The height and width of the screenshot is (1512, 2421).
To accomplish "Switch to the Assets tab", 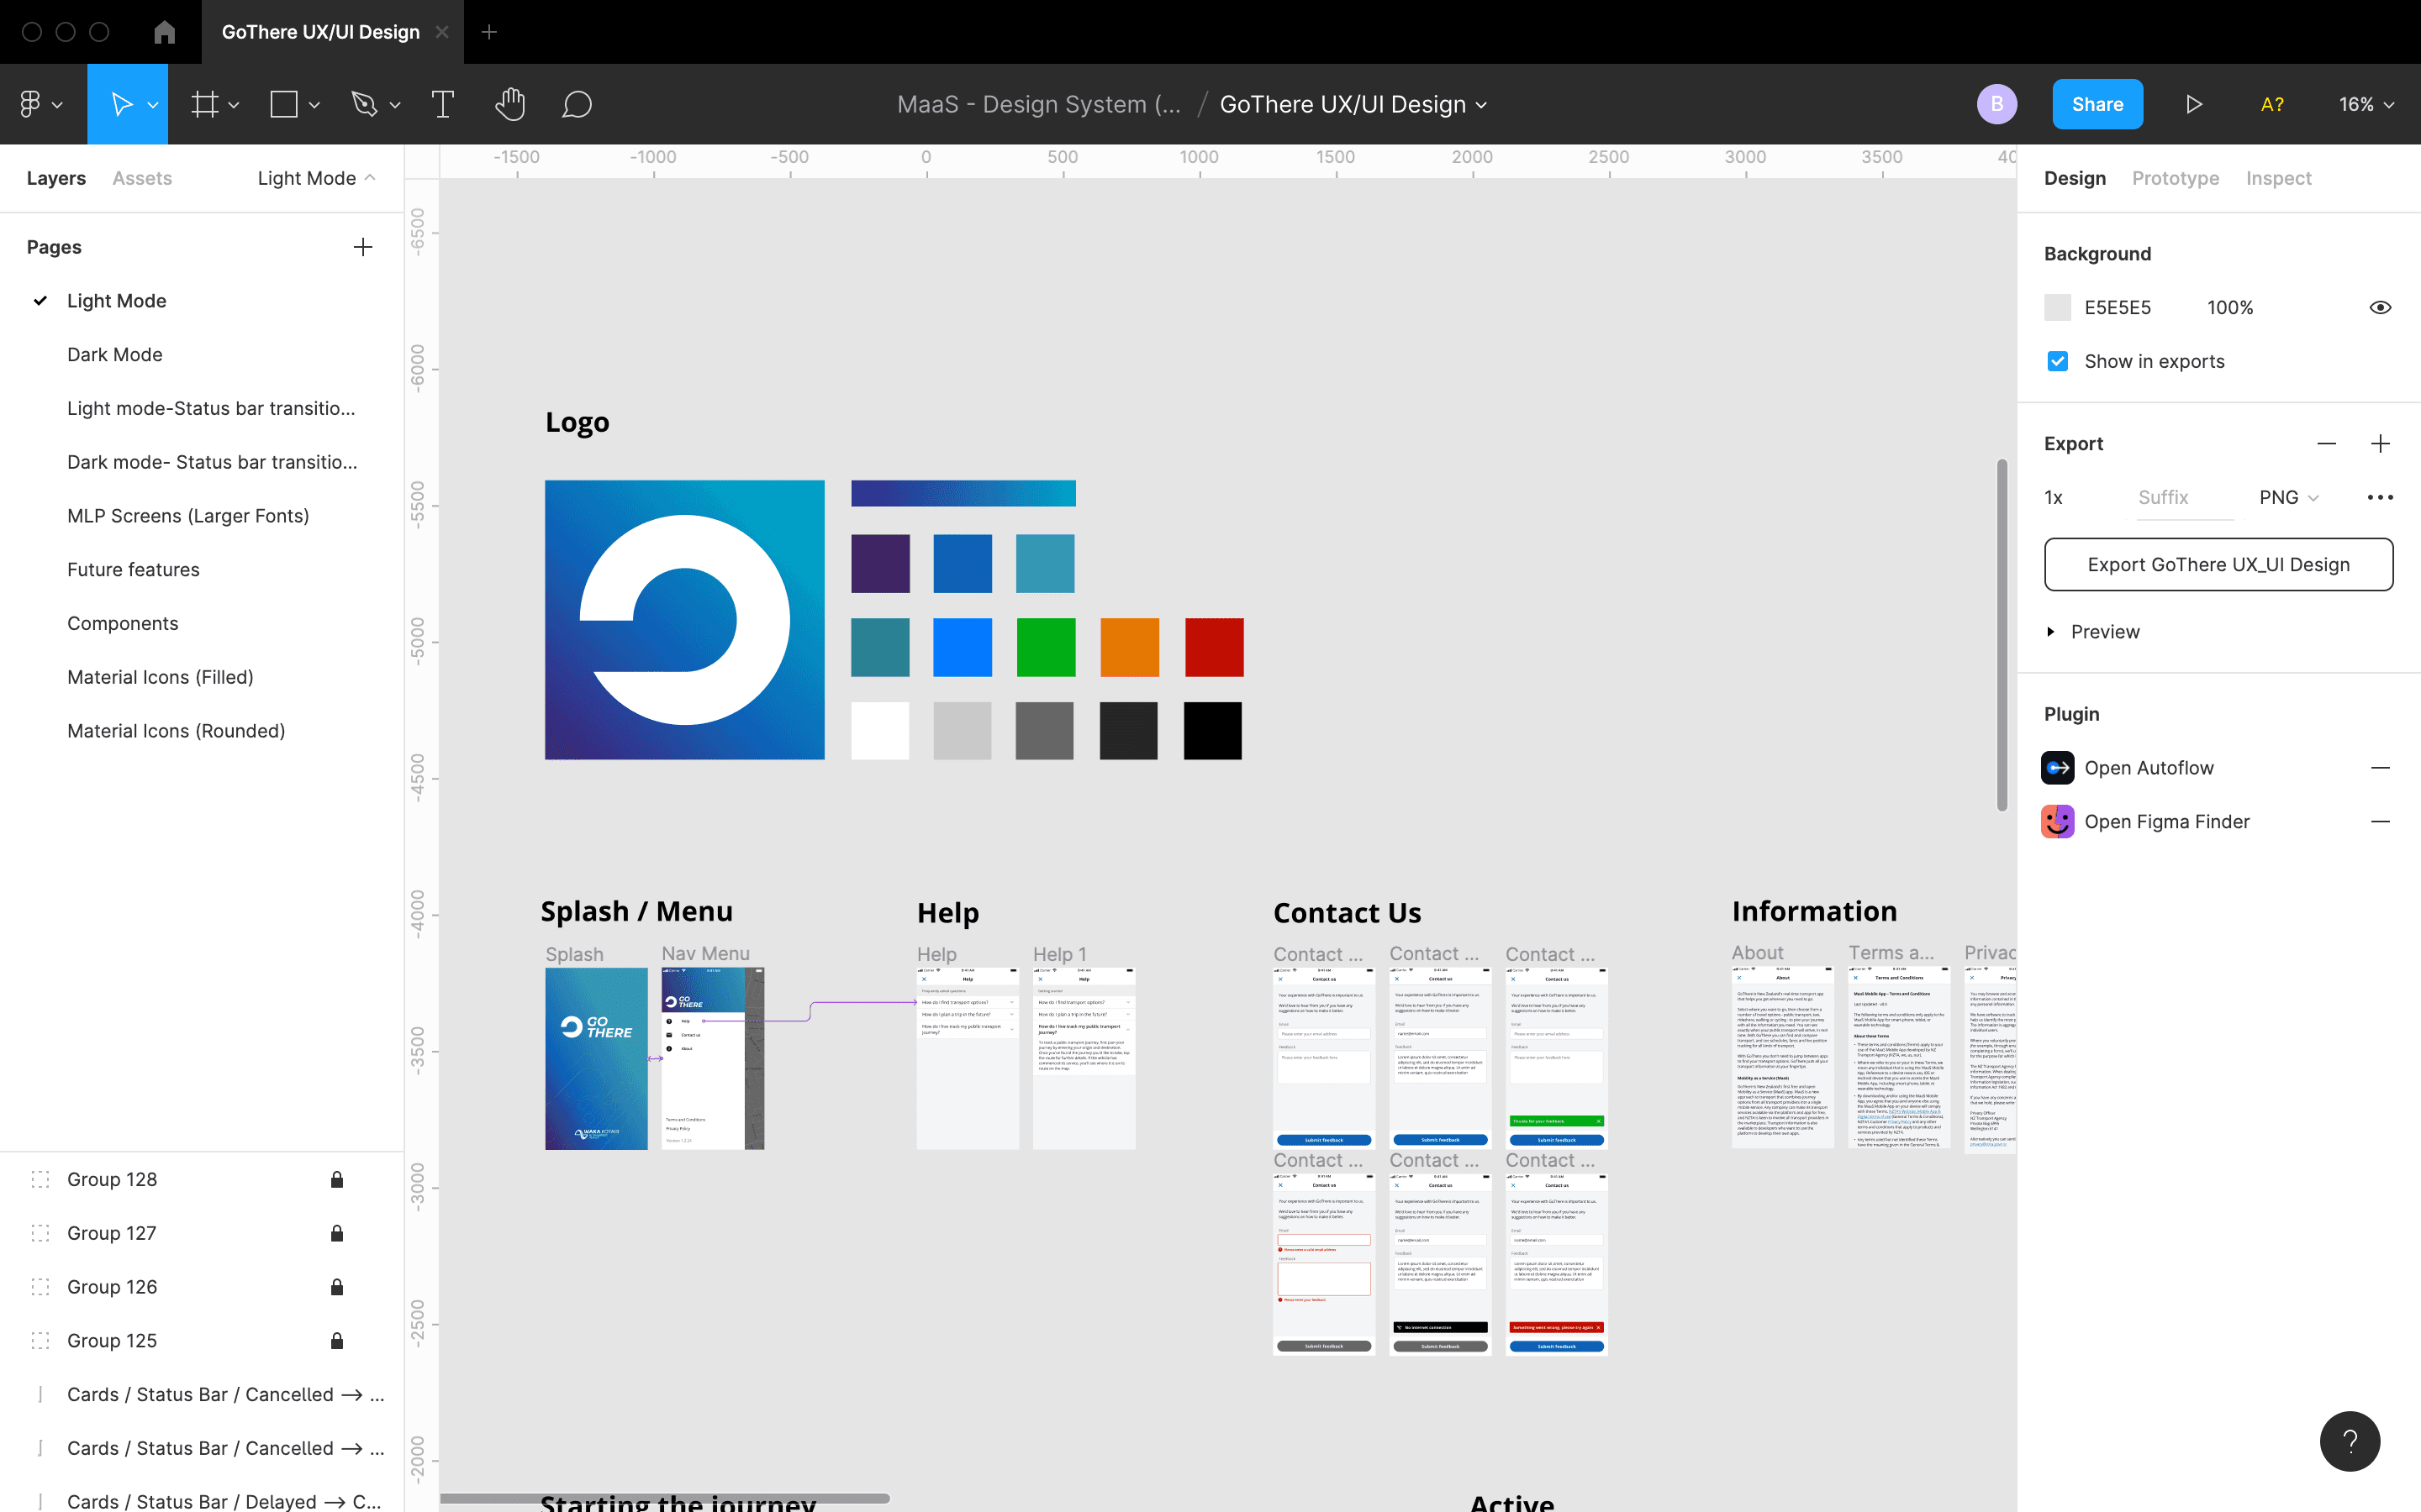I will click(142, 178).
